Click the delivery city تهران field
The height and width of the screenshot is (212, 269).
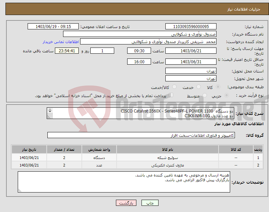tap(191, 78)
